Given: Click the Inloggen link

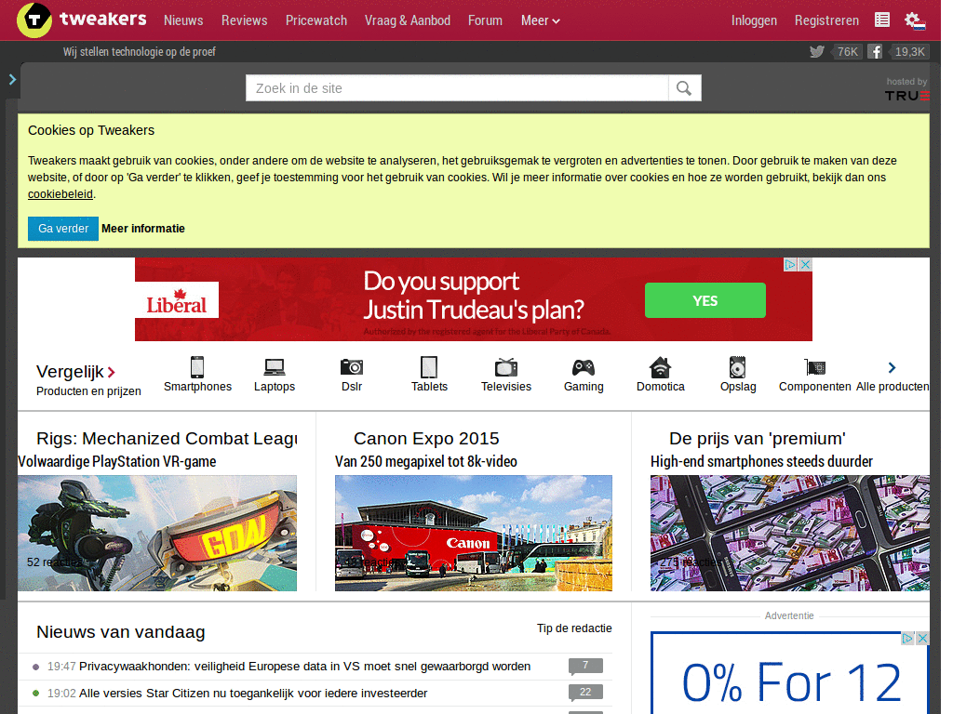Looking at the screenshot, I should [754, 20].
